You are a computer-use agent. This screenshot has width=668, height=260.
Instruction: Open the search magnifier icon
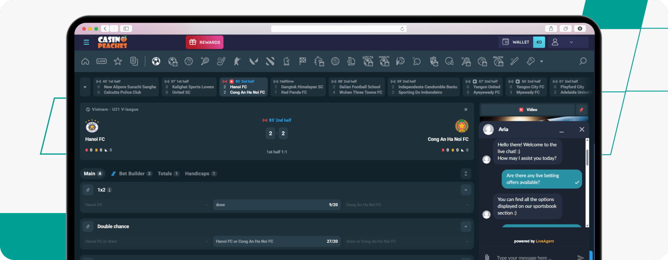click(583, 61)
